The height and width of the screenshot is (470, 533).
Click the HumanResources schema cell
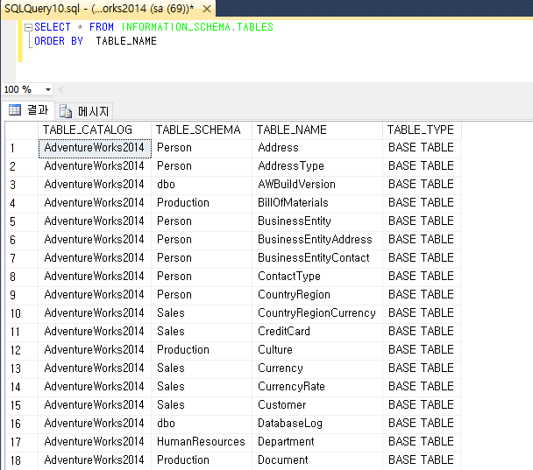(202, 442)
